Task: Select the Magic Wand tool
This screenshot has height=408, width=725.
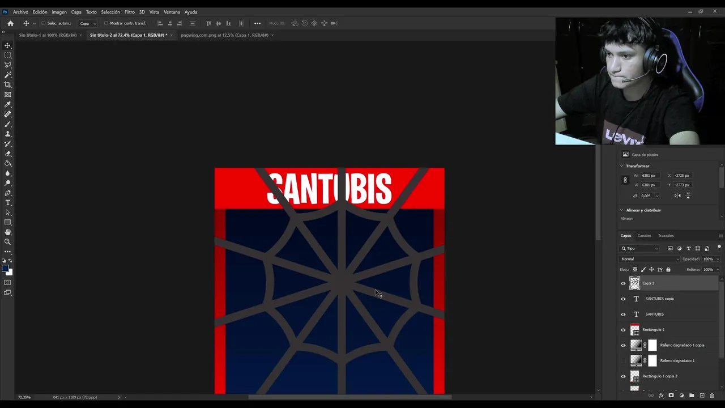Action: [x=7, y=75]
